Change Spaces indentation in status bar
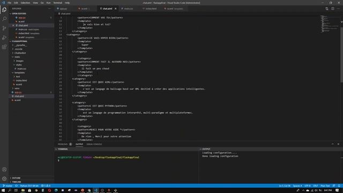Screen dimensions: 343x193 tap(297, 186)
